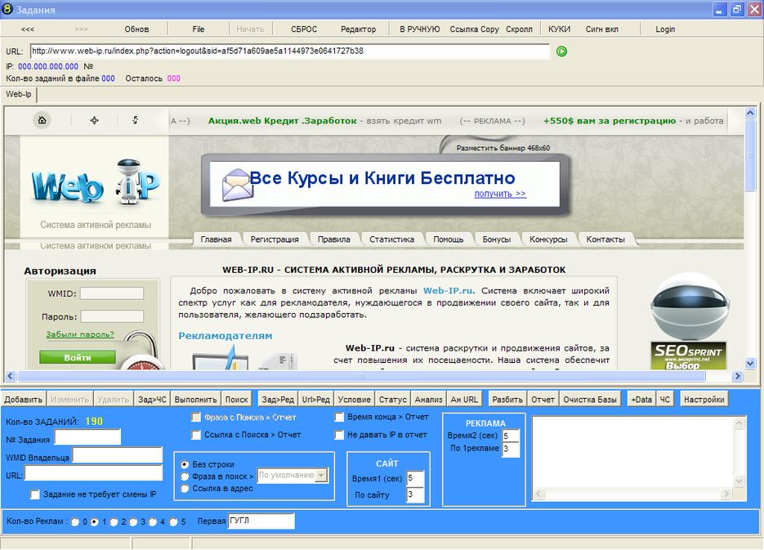The width and height of the screenshot is (764, 550).
Task: Click Ссылка Copy in toolbar
Action: tap(474, 29)
